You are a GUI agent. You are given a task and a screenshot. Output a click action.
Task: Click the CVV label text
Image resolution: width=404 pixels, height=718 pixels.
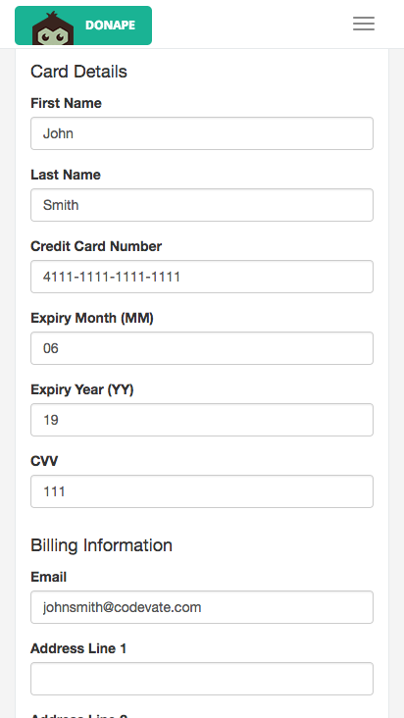click(x=44, y=461)
